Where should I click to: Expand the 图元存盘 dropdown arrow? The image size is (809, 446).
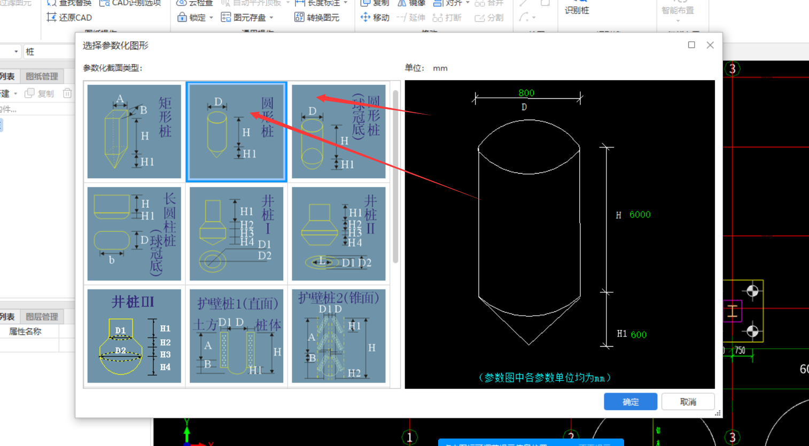coord(271,18)
